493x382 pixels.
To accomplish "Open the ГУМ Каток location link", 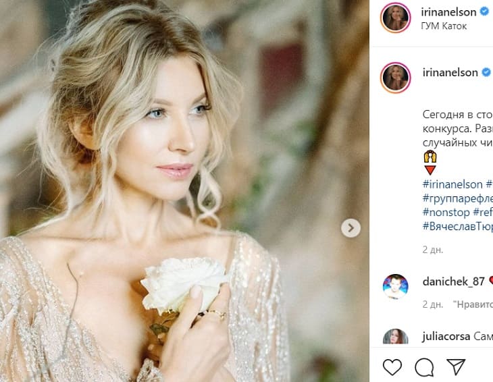I will click(444, 26).
